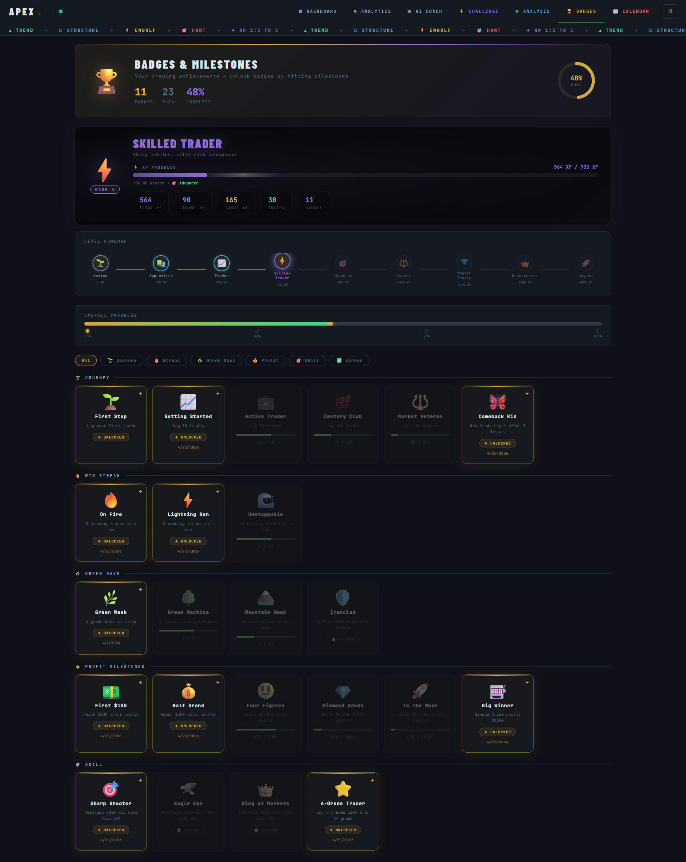Viewport: 686px width, 862px height.
Task: Open the Eagle Eye badge icon
Action: coord(188,789)
